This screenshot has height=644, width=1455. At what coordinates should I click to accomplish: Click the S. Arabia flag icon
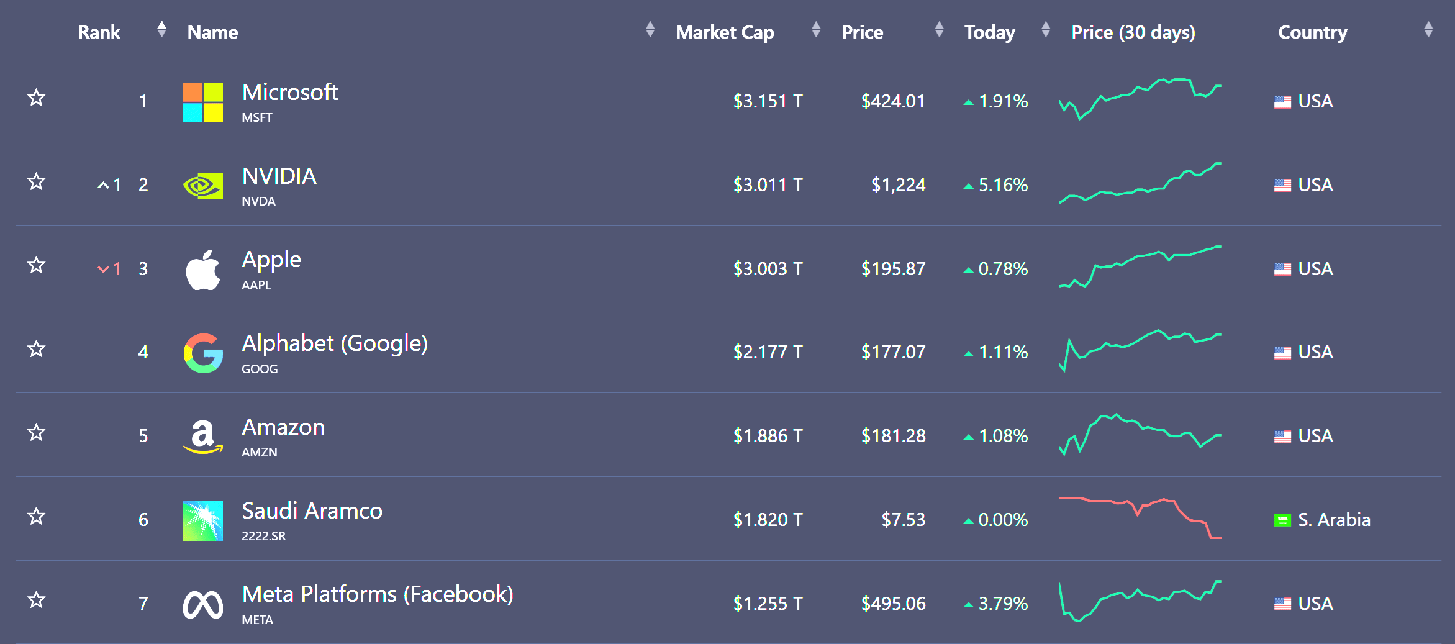tap(1282, 520)
